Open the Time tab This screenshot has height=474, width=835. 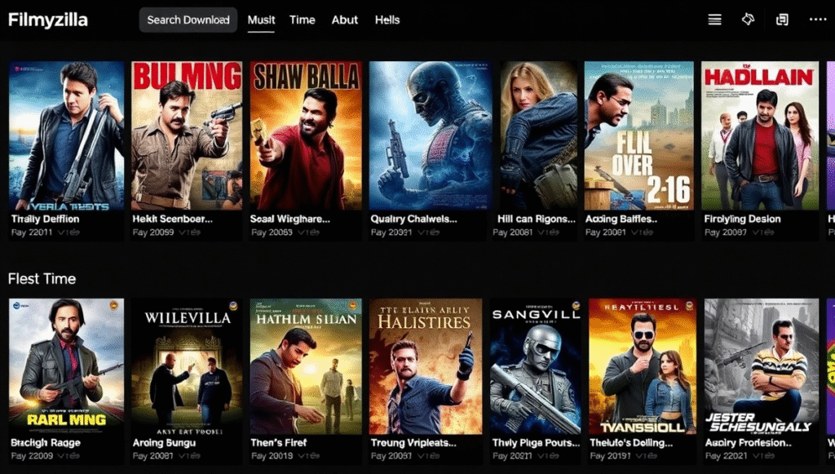(302, 20)
